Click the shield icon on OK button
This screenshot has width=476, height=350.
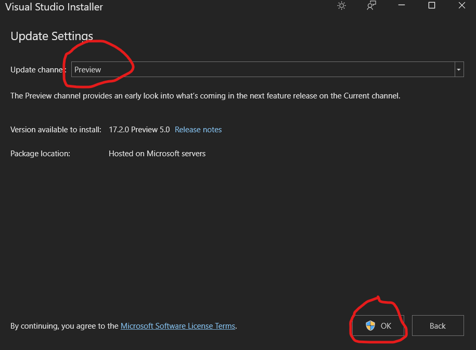[370, 326]
